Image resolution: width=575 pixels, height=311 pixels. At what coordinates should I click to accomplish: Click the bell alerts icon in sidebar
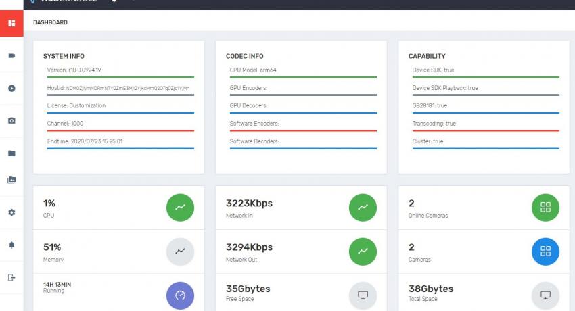(11, 245)
